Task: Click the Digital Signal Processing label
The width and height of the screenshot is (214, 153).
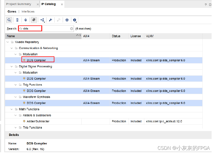Action: pyautogui.click(x=36, y=66)
